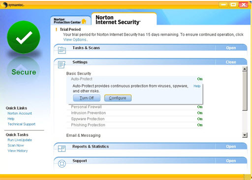Open the Auto-Protect Help link
The width and height of the screenshot is (252, 180).
pos(197,86)
